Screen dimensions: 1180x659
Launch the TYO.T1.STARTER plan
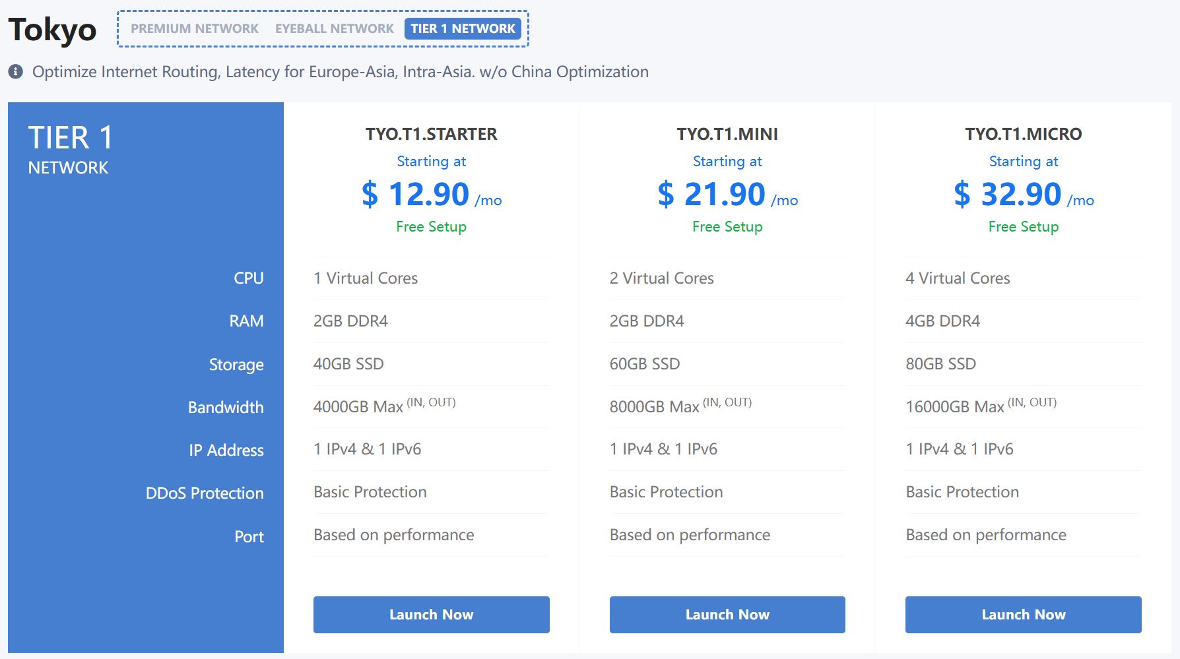(432, 615)
